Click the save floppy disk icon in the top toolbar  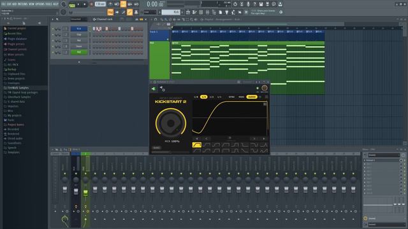point(261,4)
